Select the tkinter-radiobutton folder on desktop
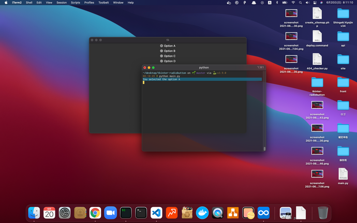Screen dimensions: 357x223 tap(317, 82)
